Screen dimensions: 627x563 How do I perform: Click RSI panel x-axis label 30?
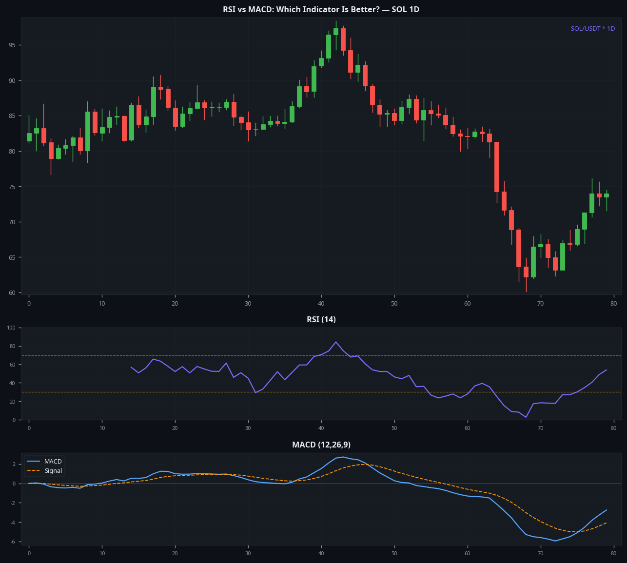coord(248,428)
